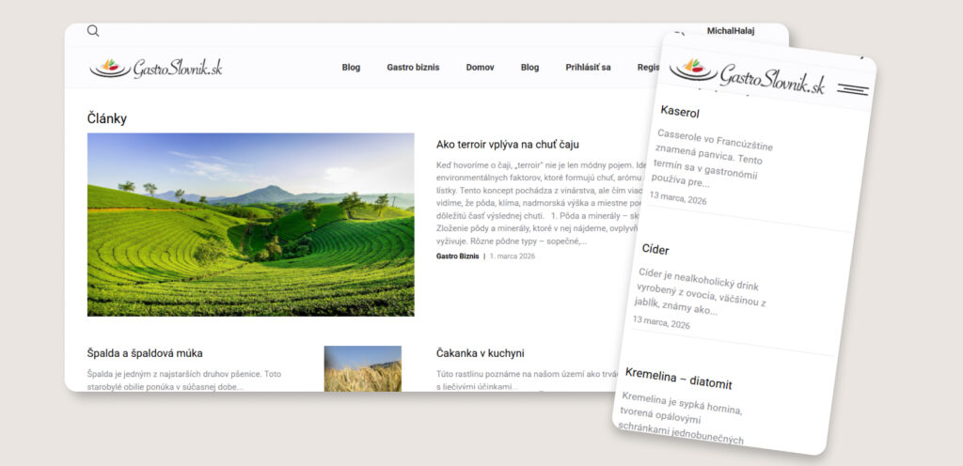
Task: Click the wheat field thumbnail
Action: tap(362, 367)
